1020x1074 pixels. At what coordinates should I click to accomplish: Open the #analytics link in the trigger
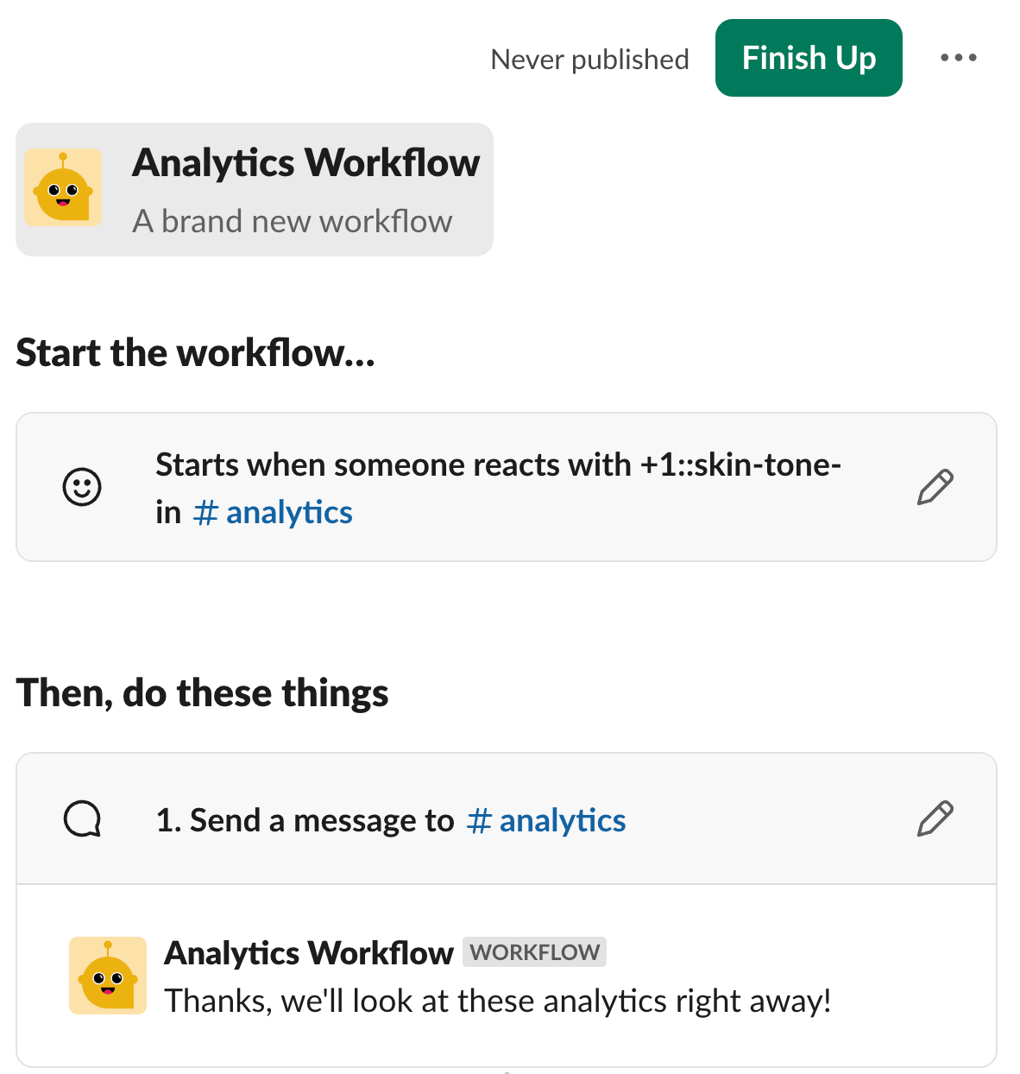point(274,512)
